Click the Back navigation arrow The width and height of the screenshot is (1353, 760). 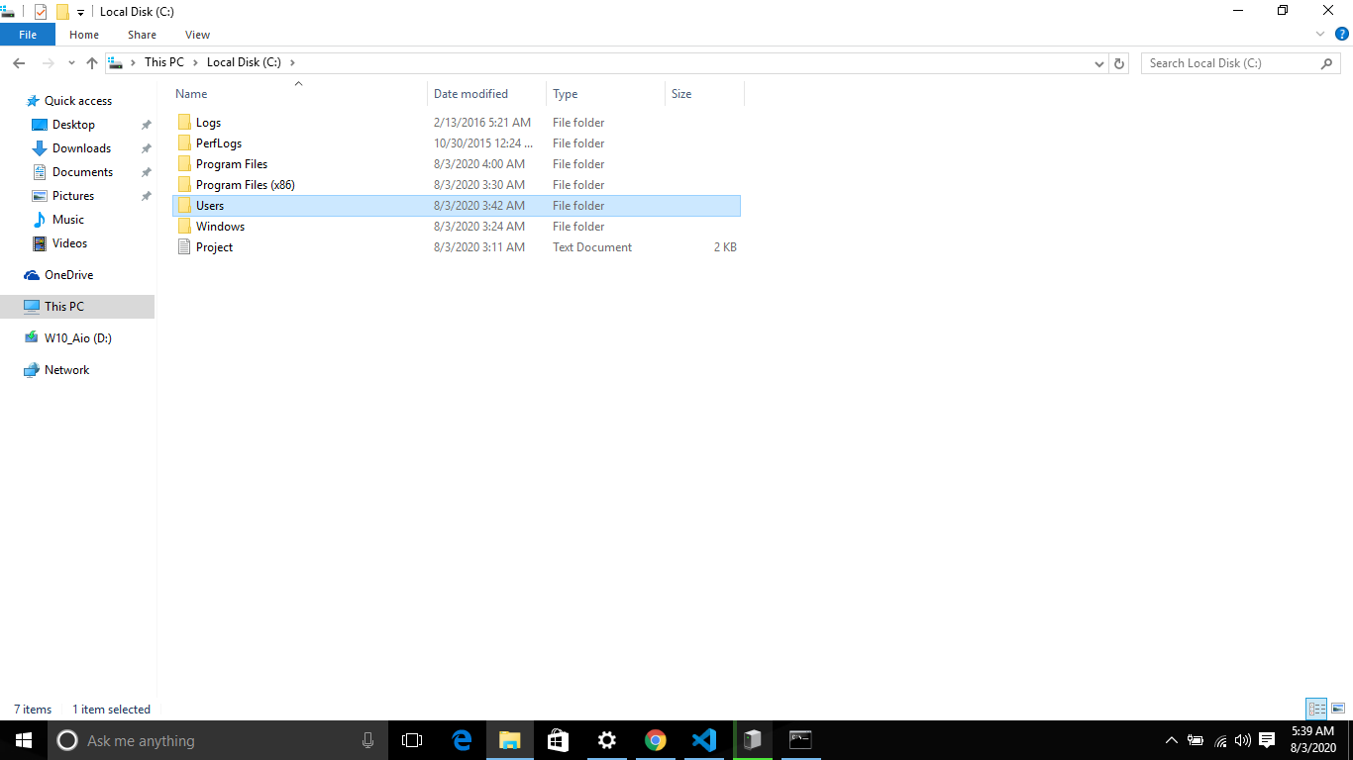pyautogui.click(x=19, y=62)
